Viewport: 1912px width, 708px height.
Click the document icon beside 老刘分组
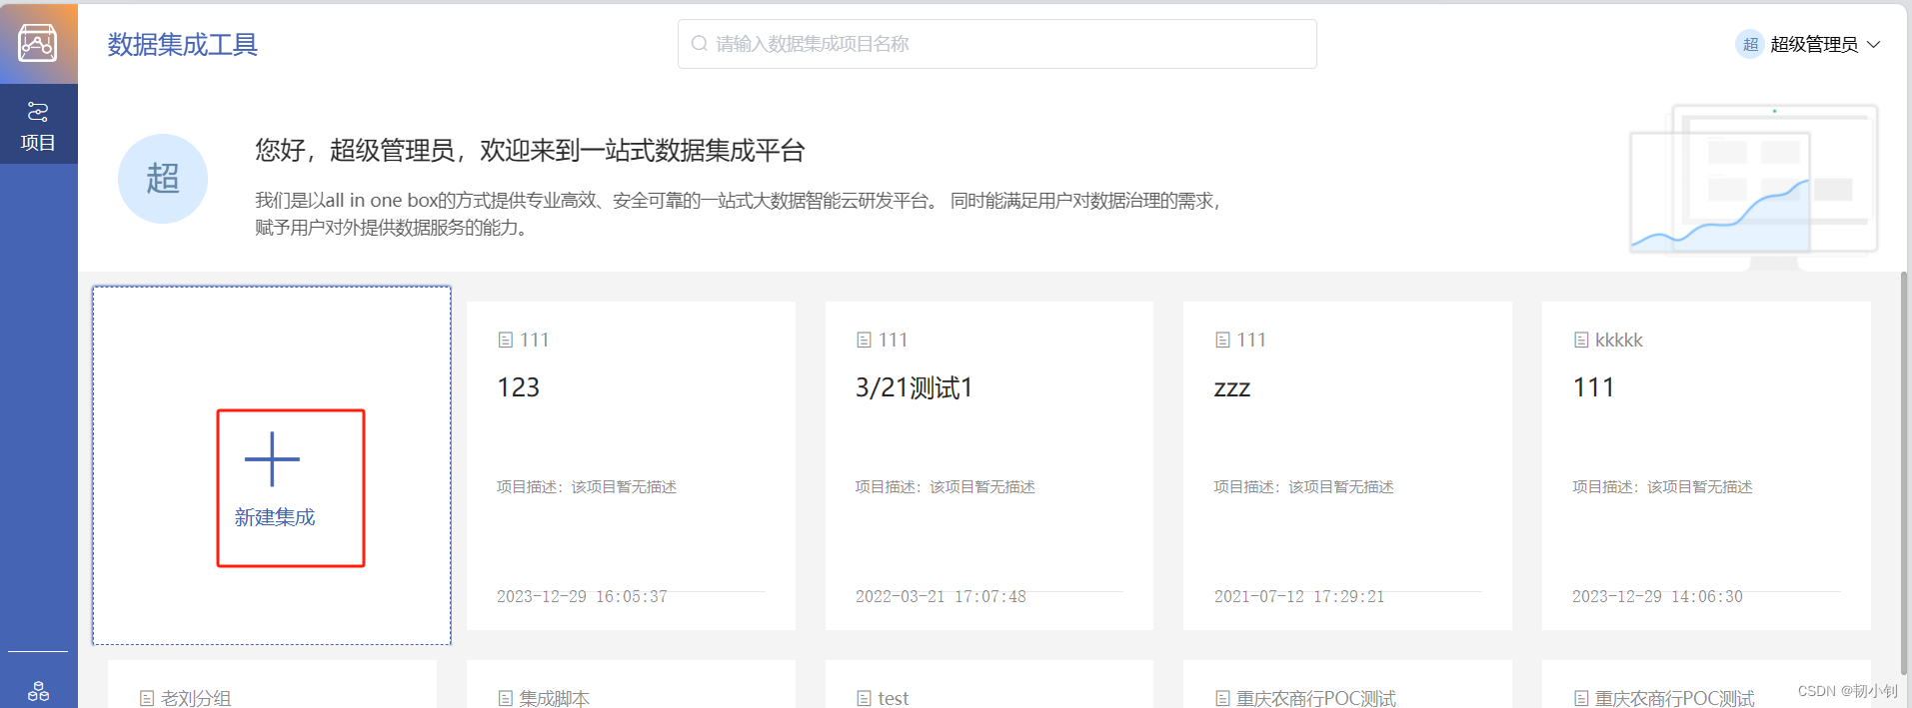147,698
